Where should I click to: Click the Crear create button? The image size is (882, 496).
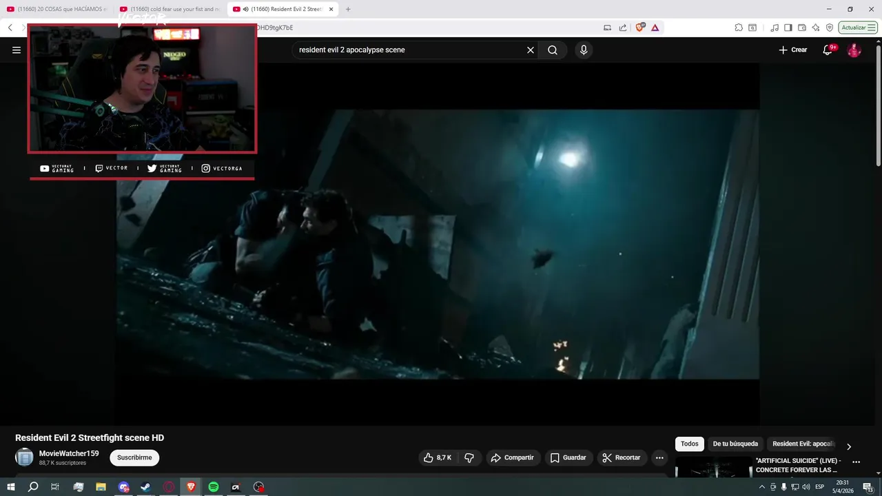793,50
